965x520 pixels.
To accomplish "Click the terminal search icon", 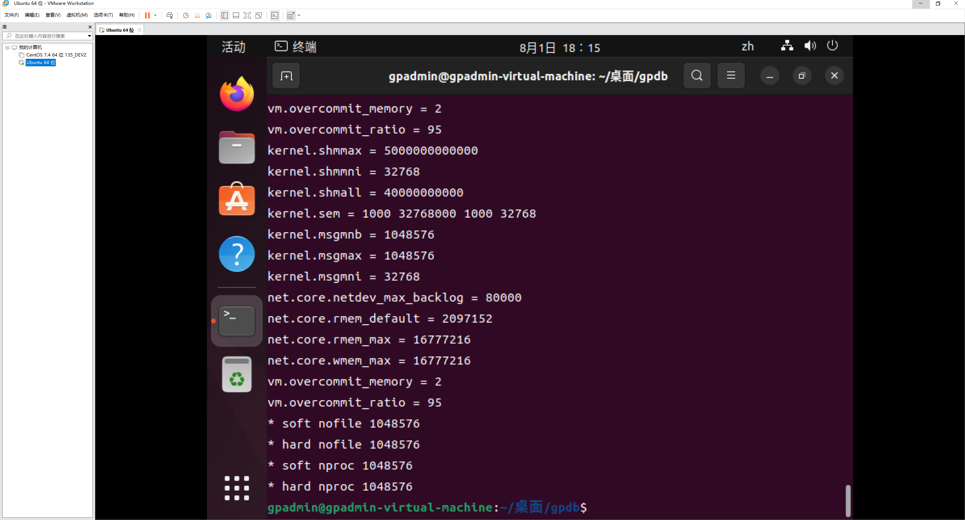I will [697, 76].
